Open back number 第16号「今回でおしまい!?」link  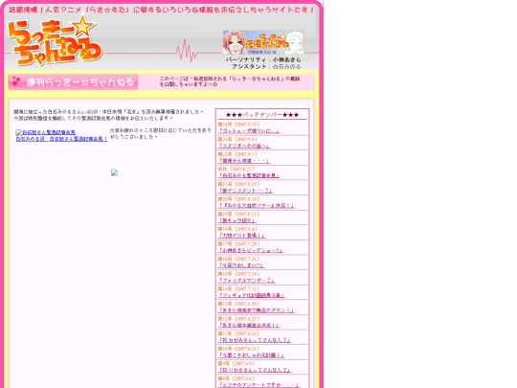[241, 265]
